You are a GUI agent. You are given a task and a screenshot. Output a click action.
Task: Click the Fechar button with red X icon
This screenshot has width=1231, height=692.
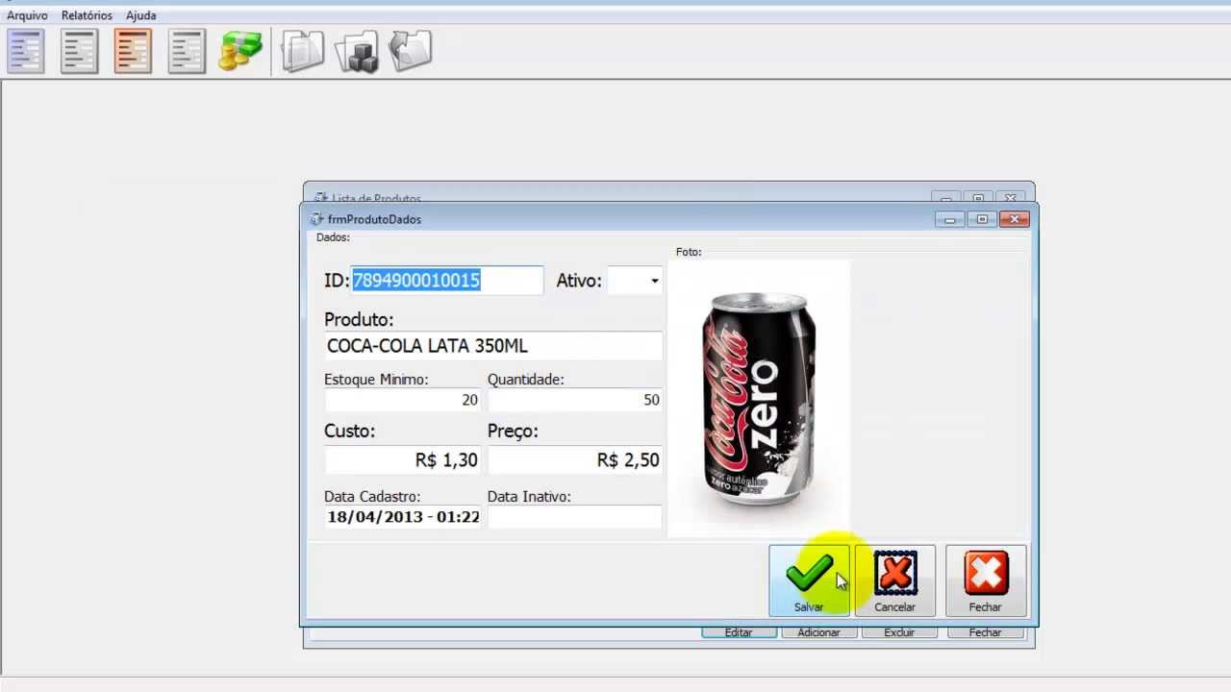click(986, 581)
